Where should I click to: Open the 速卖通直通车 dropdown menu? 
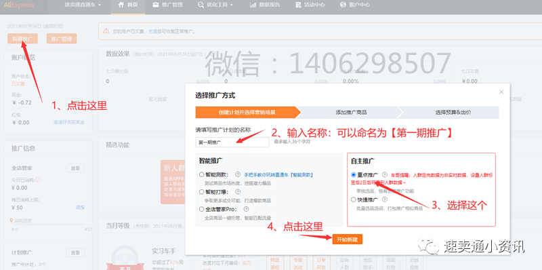[83, 5]
